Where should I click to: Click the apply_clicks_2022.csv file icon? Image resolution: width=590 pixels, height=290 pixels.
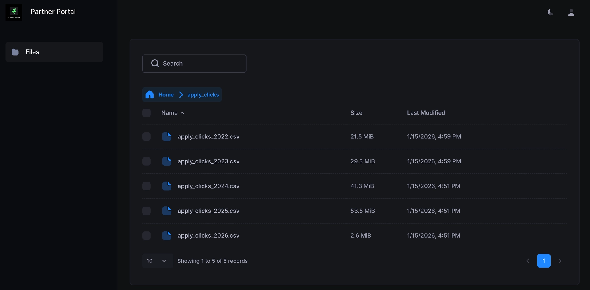click(x=167, y=136)
